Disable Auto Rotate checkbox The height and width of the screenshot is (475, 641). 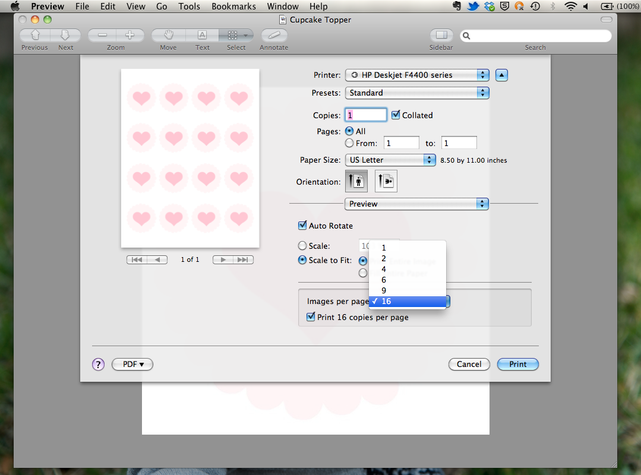(x=302, y=226)
